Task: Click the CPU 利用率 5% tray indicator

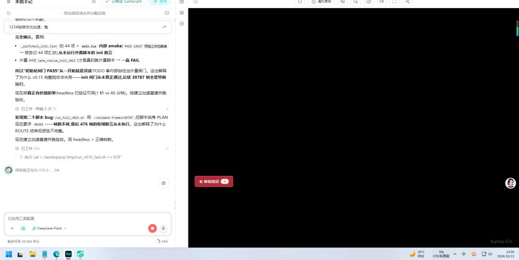Action: coord(441,254)
